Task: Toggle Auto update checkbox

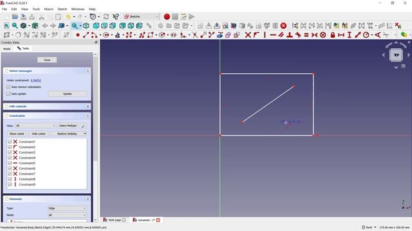Action: (8, 94)
